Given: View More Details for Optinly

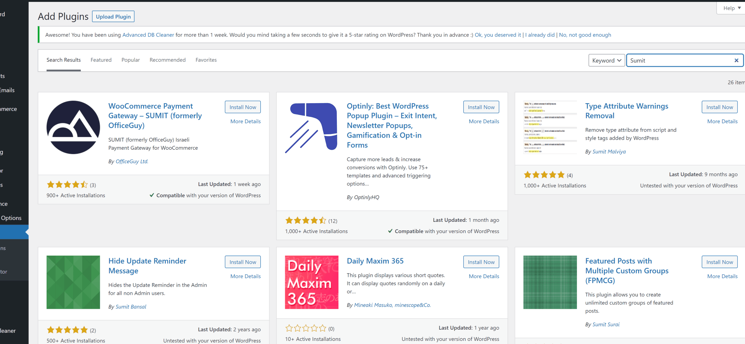Looking at the screenshot, I should coord(484,121).
